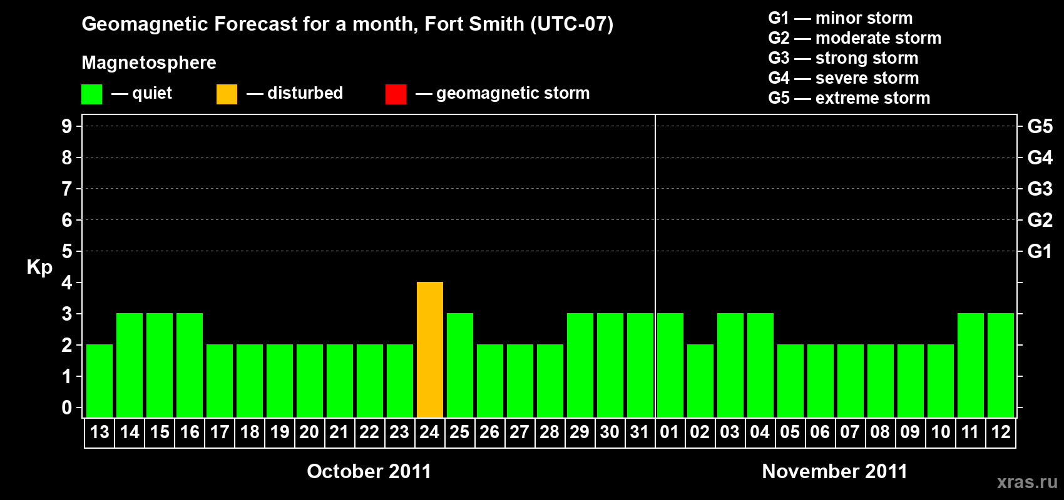
Task: Click the bar for October 31
Action: 640,365
